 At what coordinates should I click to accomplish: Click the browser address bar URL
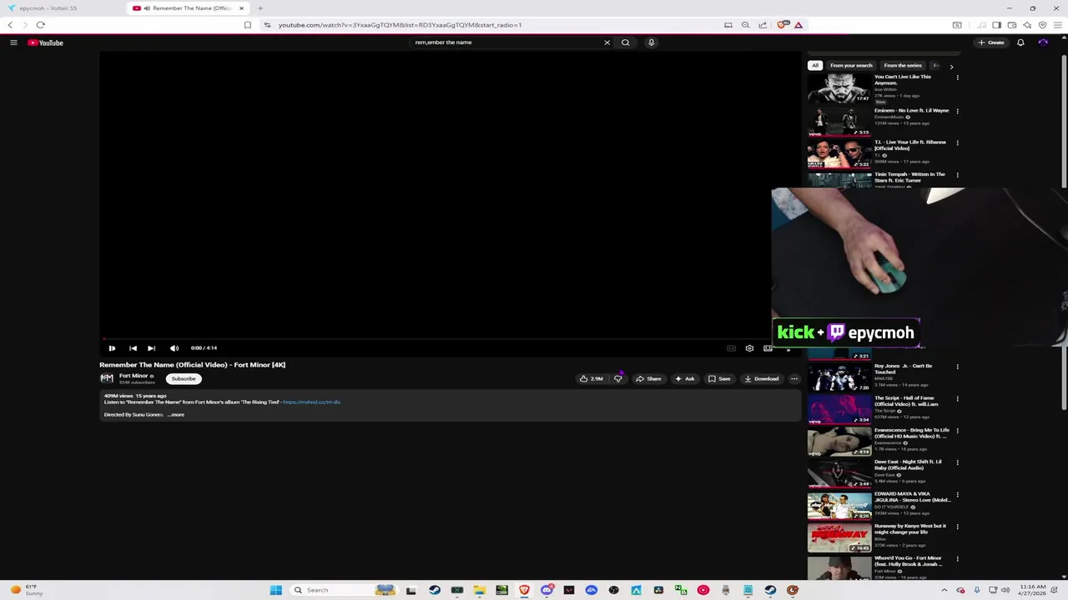tap(400, 25)
